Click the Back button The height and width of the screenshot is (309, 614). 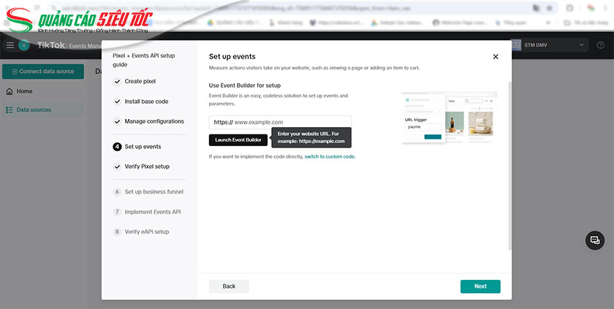pyautogui.click(x=229, y=286)
